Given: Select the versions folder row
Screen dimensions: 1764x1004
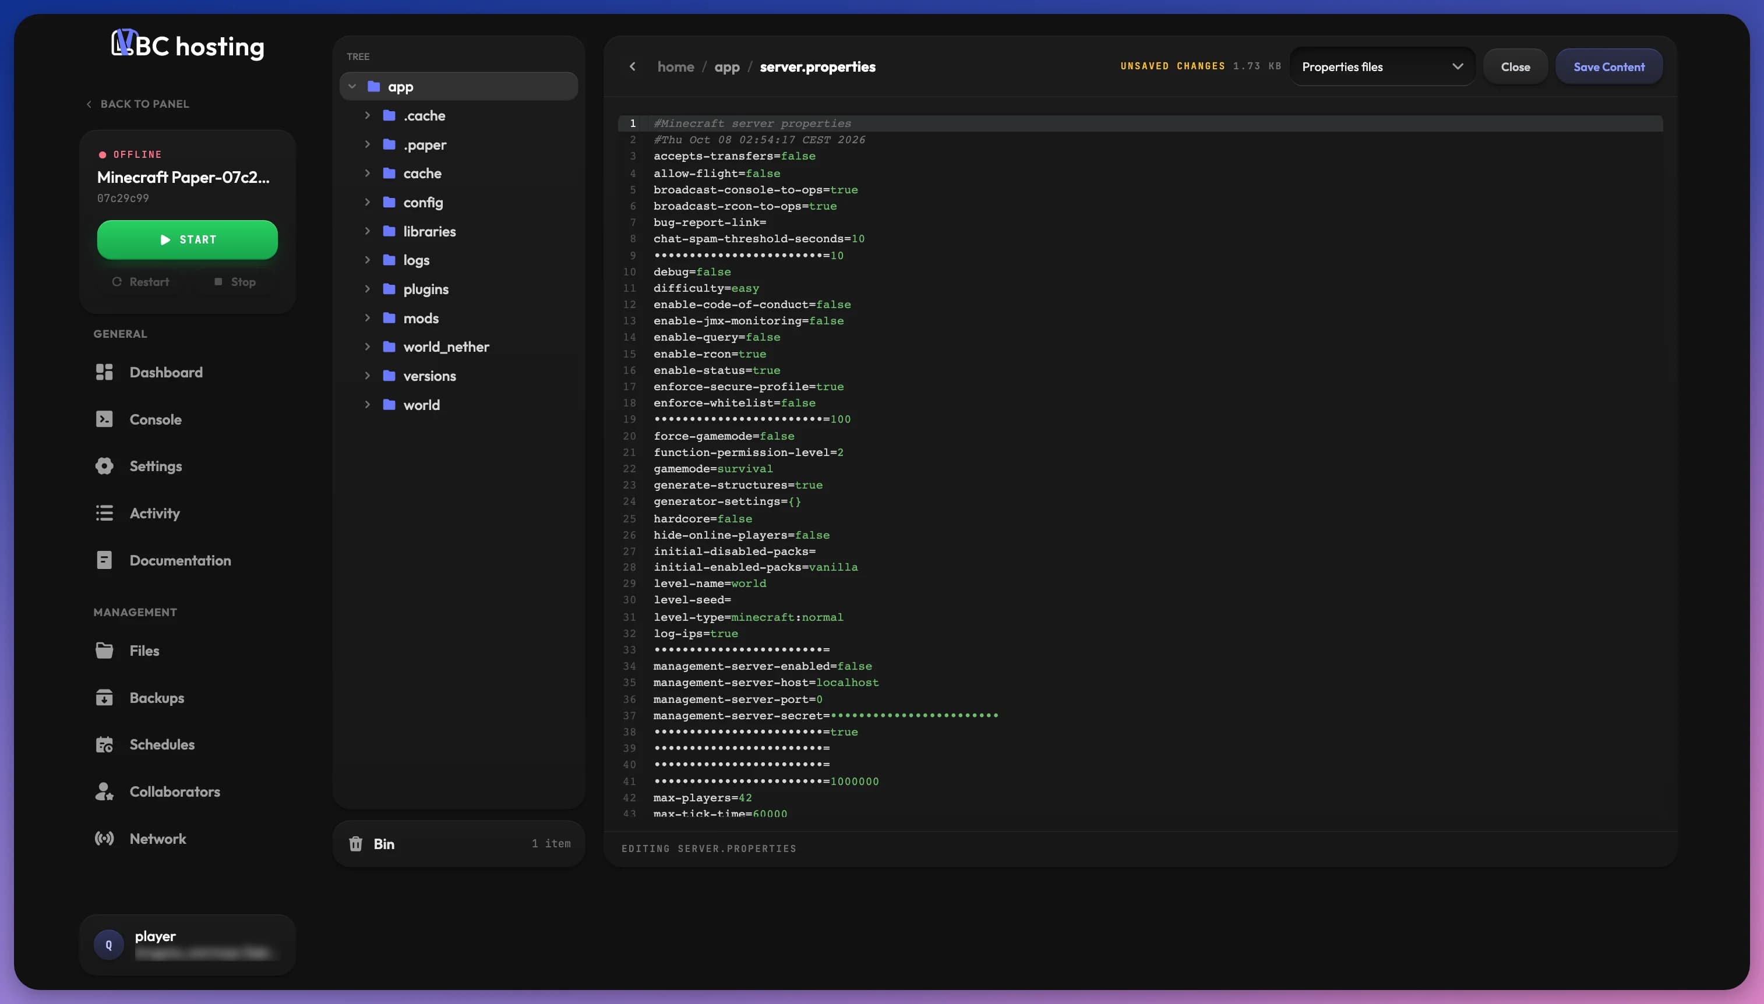Looking at the screenshot, I should [458, 376].
